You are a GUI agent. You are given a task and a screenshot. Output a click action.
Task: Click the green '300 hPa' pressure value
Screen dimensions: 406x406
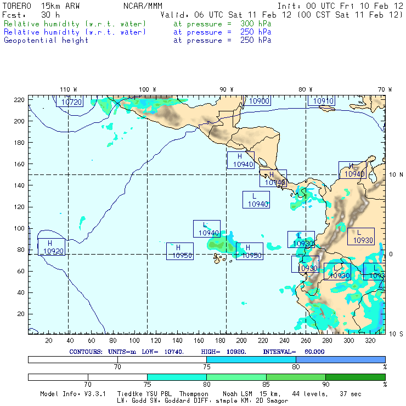(256, 24)
